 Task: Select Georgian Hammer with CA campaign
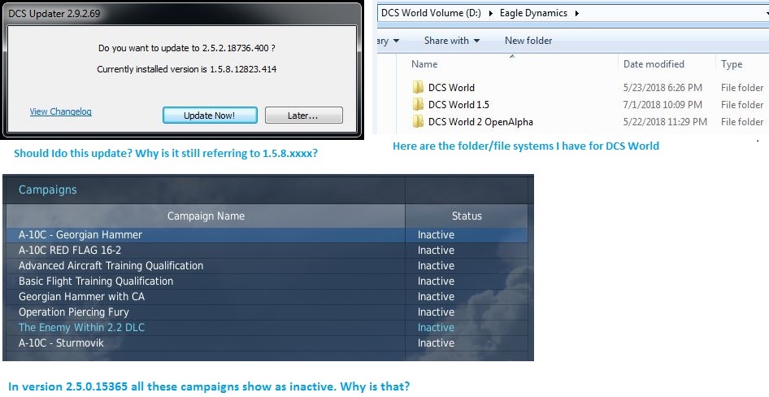coord(267,296)
